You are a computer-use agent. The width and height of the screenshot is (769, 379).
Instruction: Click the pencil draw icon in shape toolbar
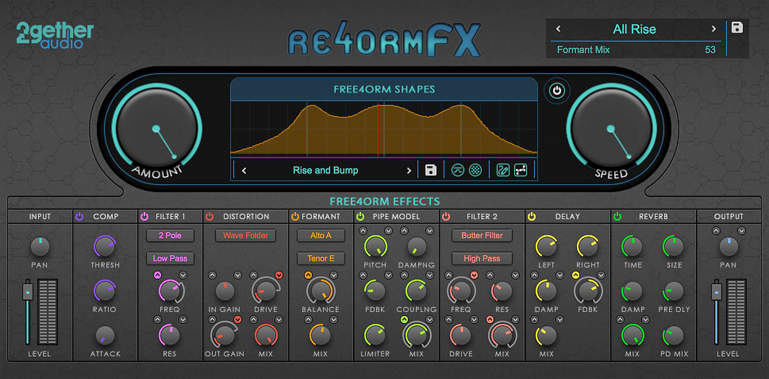[x=503, y=170]
